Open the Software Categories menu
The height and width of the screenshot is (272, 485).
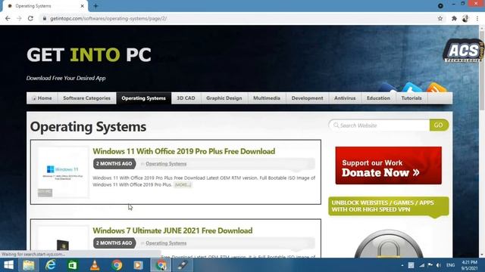tap(87, 98)
